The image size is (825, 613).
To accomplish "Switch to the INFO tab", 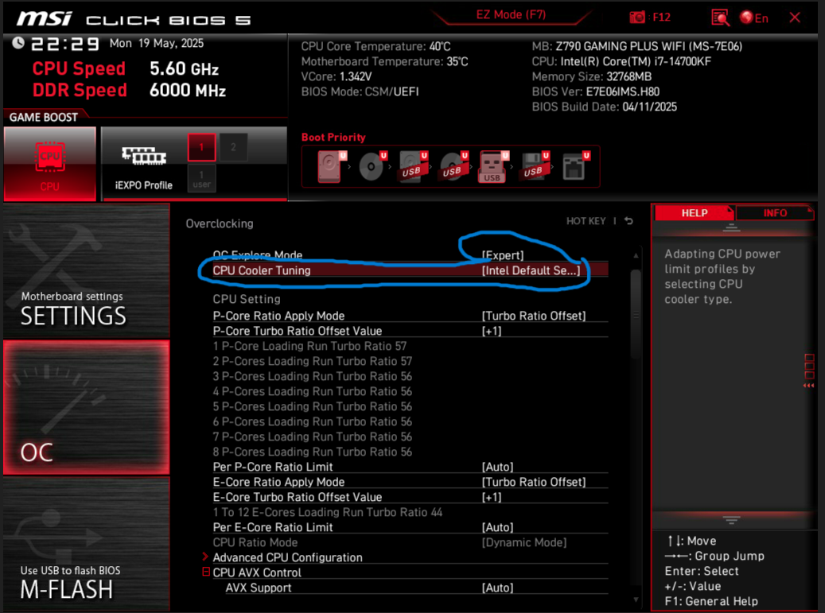I will click(x=775, y=213).
